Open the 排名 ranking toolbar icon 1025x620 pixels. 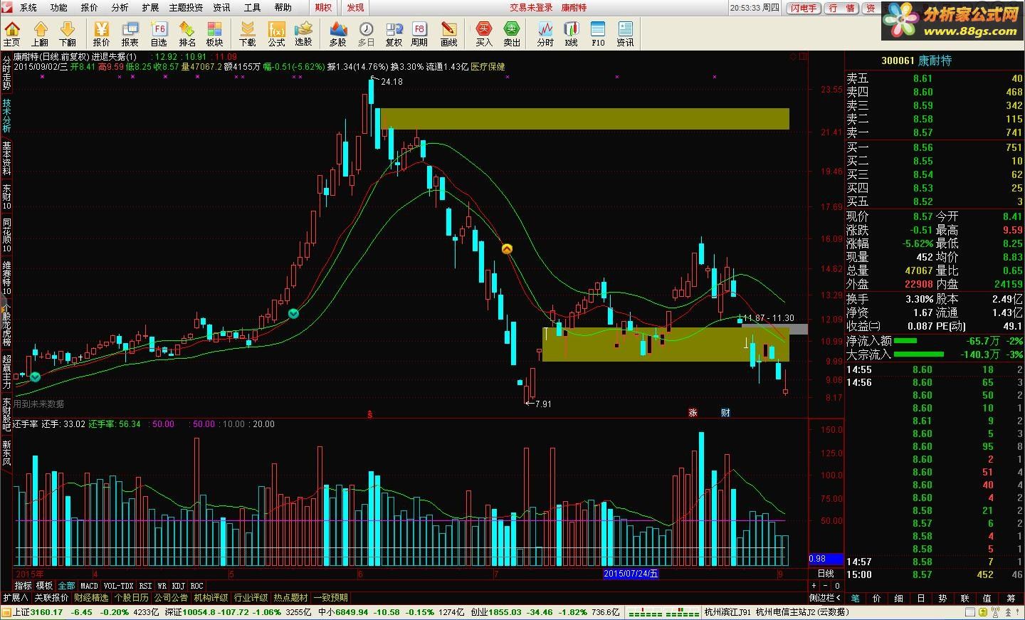click(x=186, y=33)
